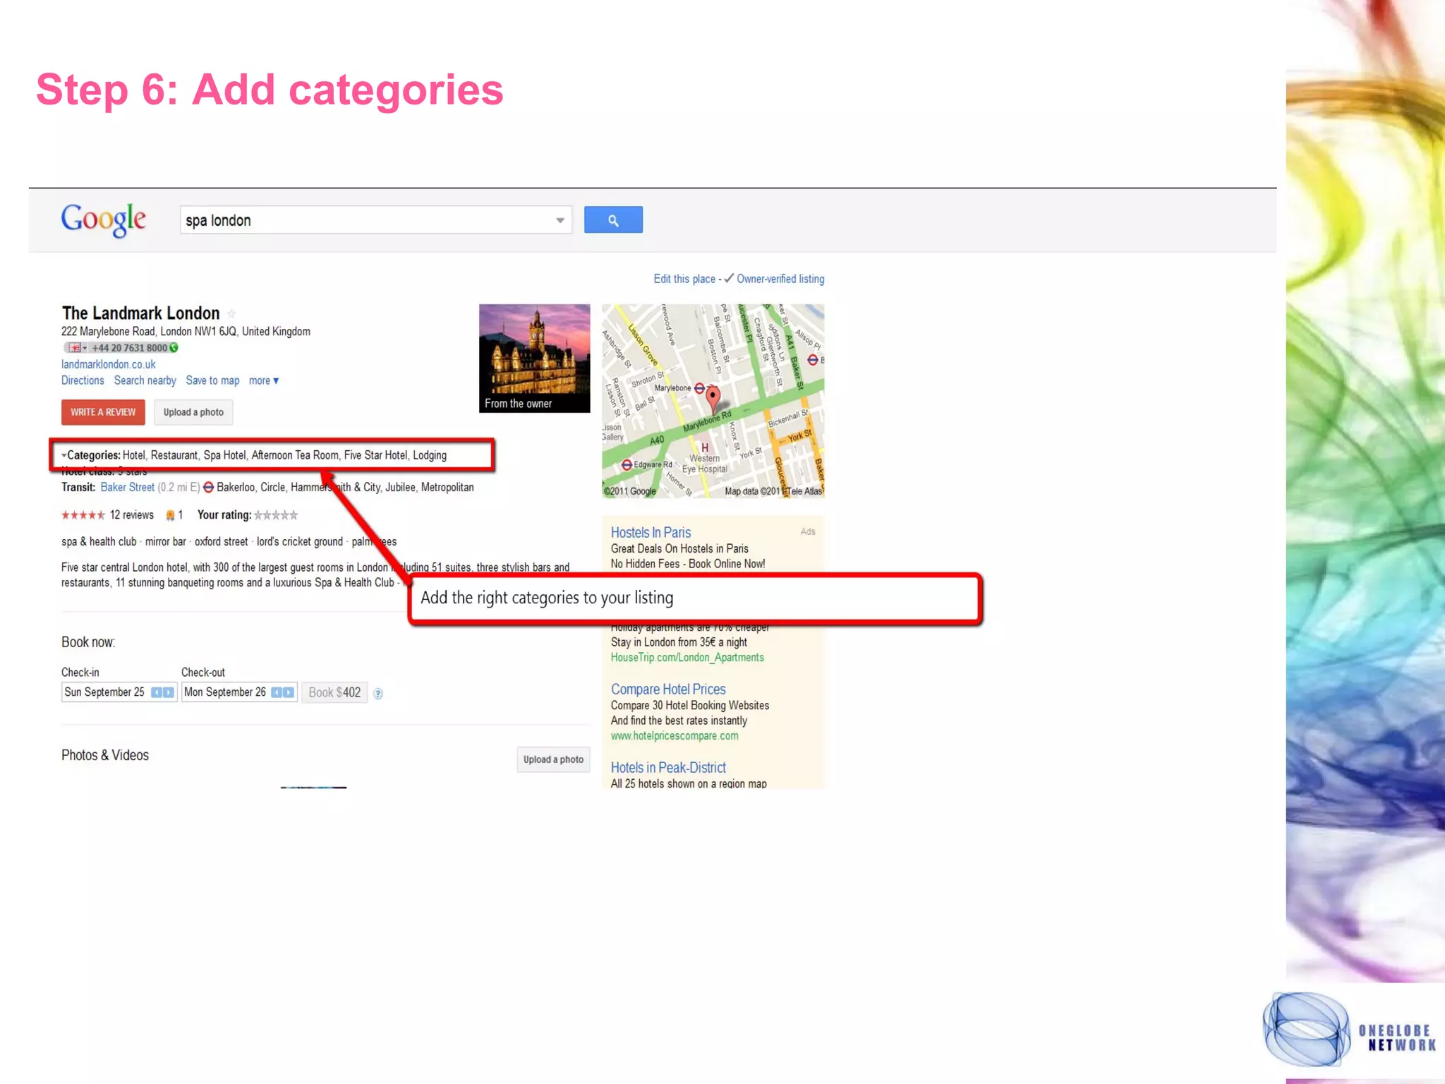The image size is (1445, 1084).
Task: Move check-out date to previous day
Action: 277,693
